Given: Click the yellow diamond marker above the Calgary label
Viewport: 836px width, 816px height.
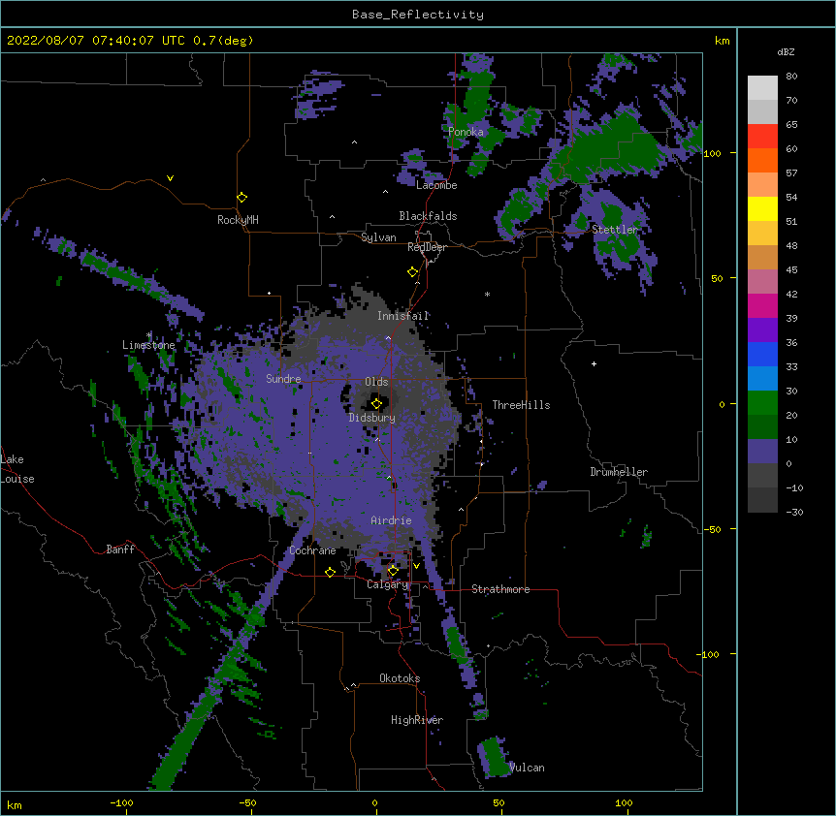Looking at the screenshot, I should click(393, 571).
